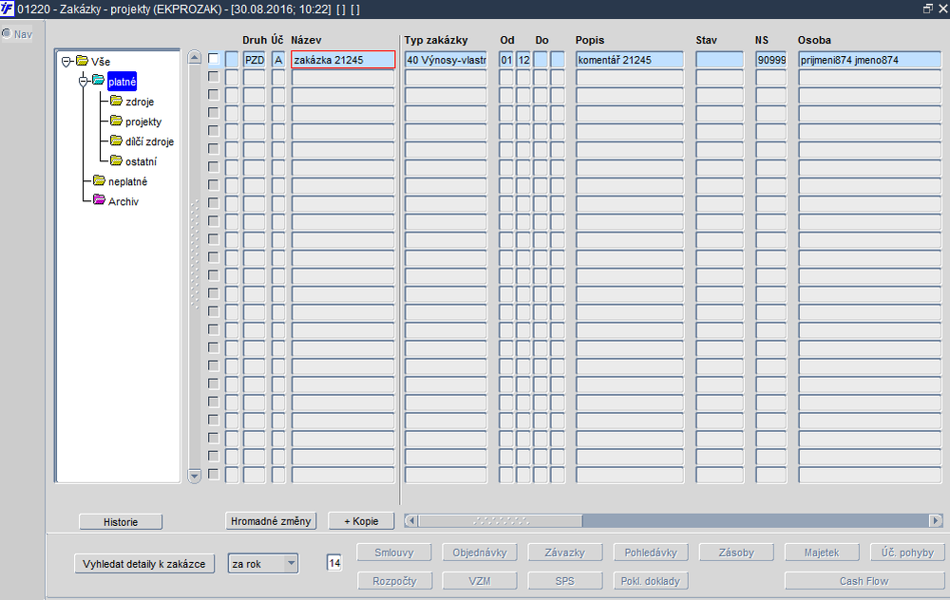Click the Název field 'zakázka 21245'

coord(343,59)
